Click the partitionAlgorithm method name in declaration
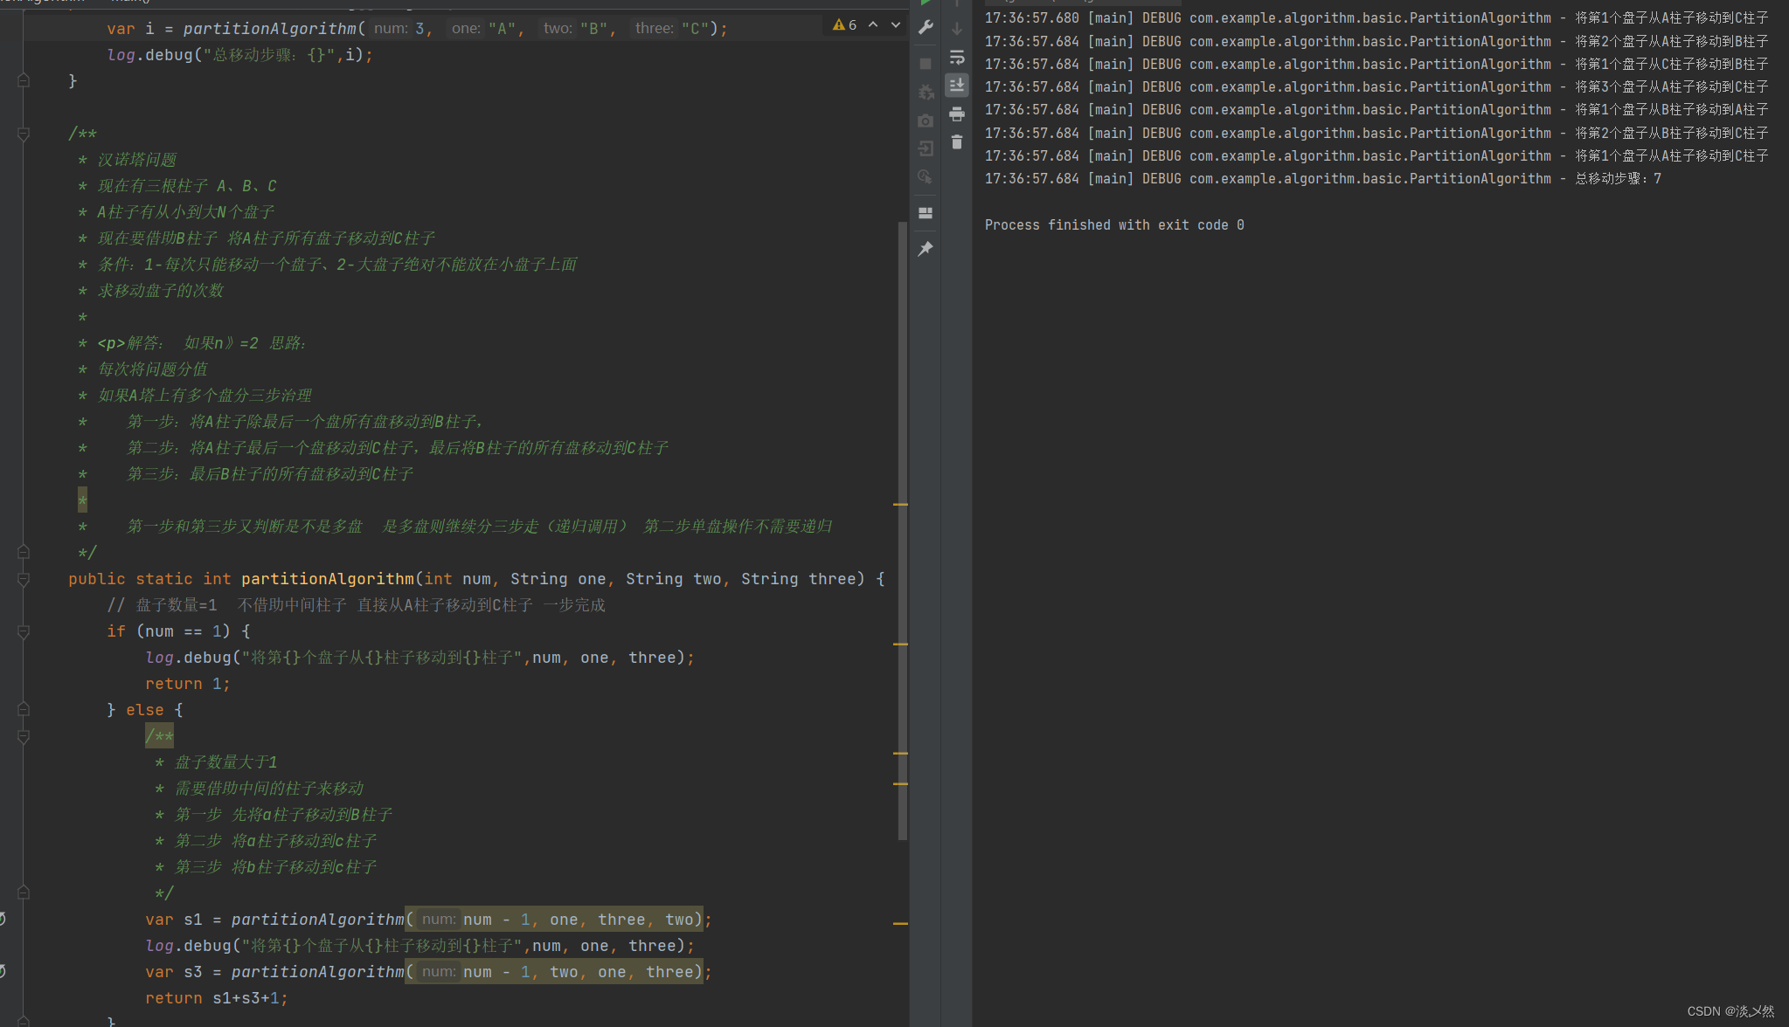 point(328,579)
